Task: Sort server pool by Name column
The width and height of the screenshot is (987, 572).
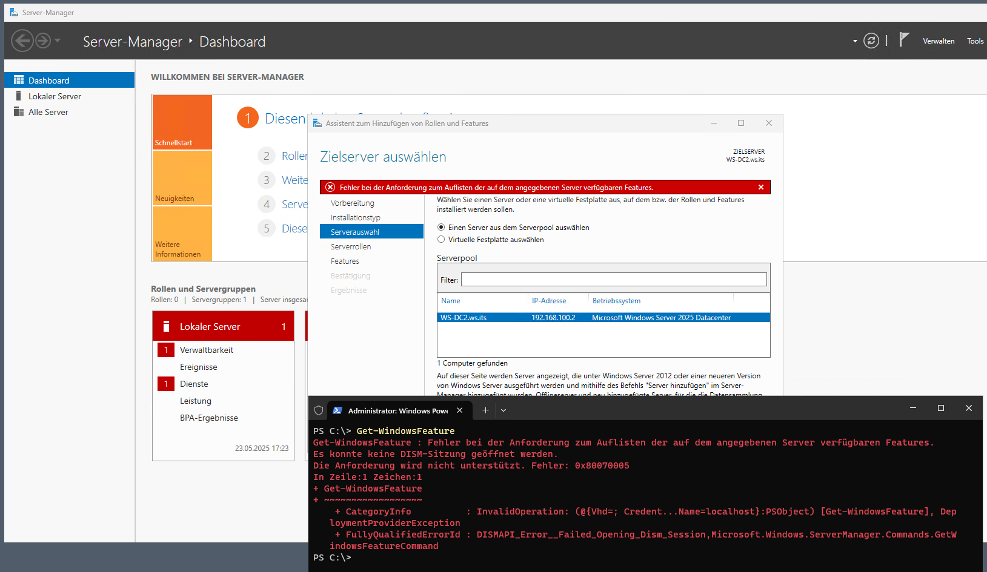Action: (x=451, y=301)
